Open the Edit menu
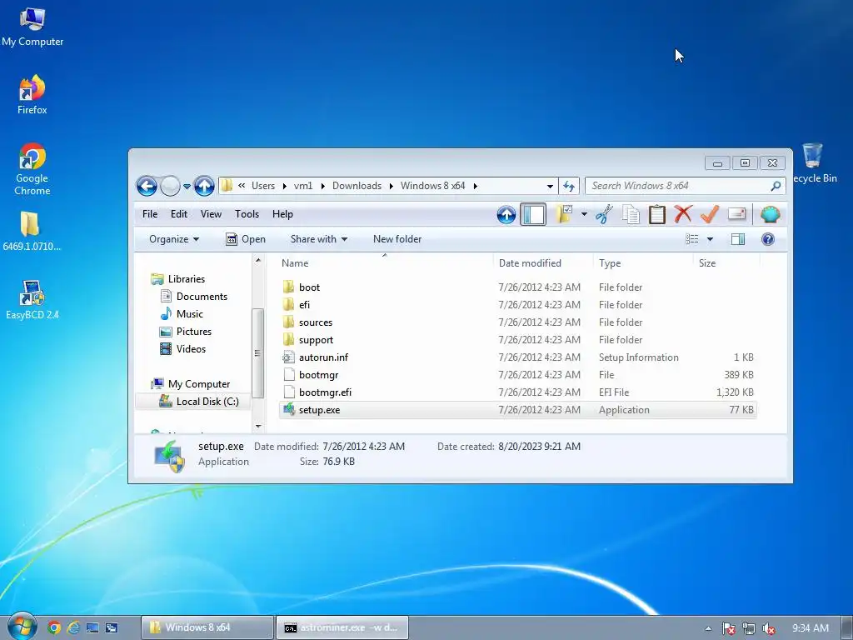This screenshot has width=853, height=640. (179, 214)
